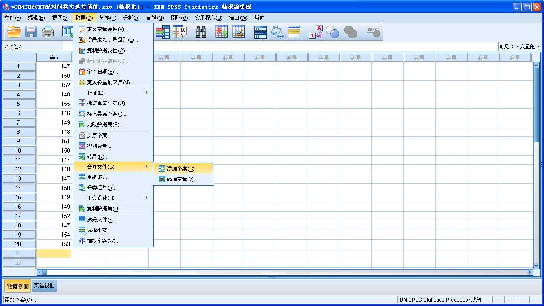
Task: Click the highlighted empty cell in row 21
Action: 54,253
